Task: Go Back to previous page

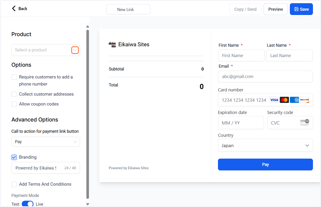Action: point(20,9)
